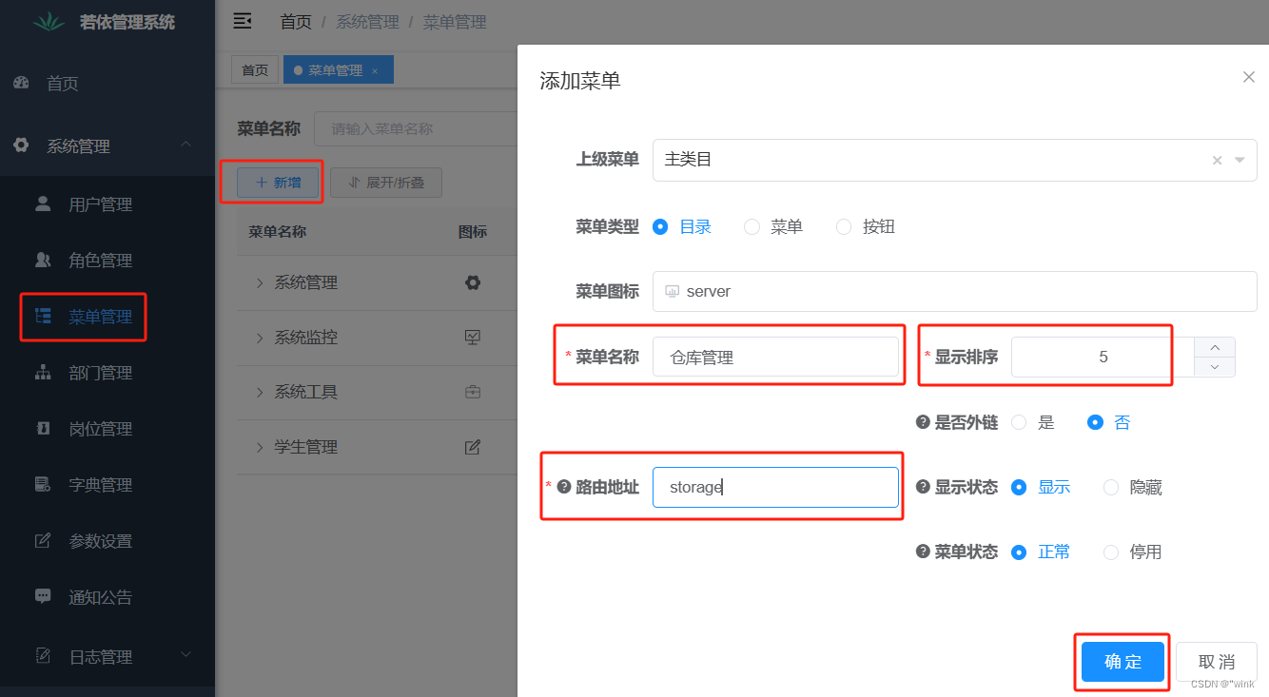The width and height of the screenshot is (1269, 697).
Task: Click help icon beside 显示状态
Action: click(923, 487)
